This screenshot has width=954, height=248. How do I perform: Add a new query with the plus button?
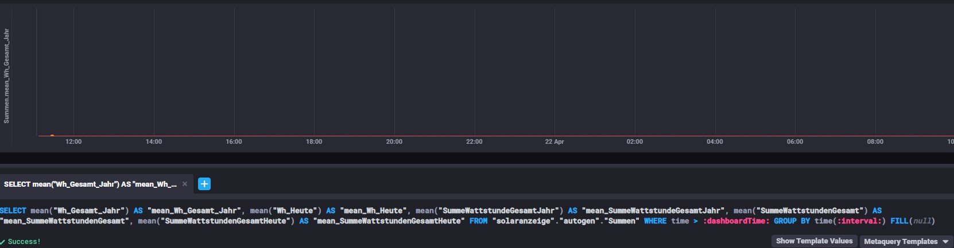204,184
